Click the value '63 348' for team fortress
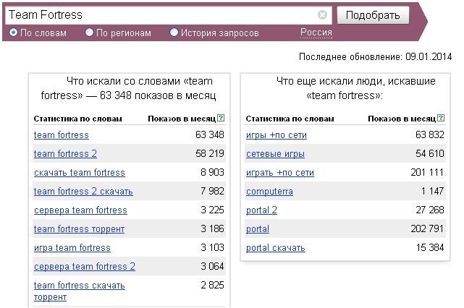464x308 pixels. pyautogui.click(x=209, y=134)
